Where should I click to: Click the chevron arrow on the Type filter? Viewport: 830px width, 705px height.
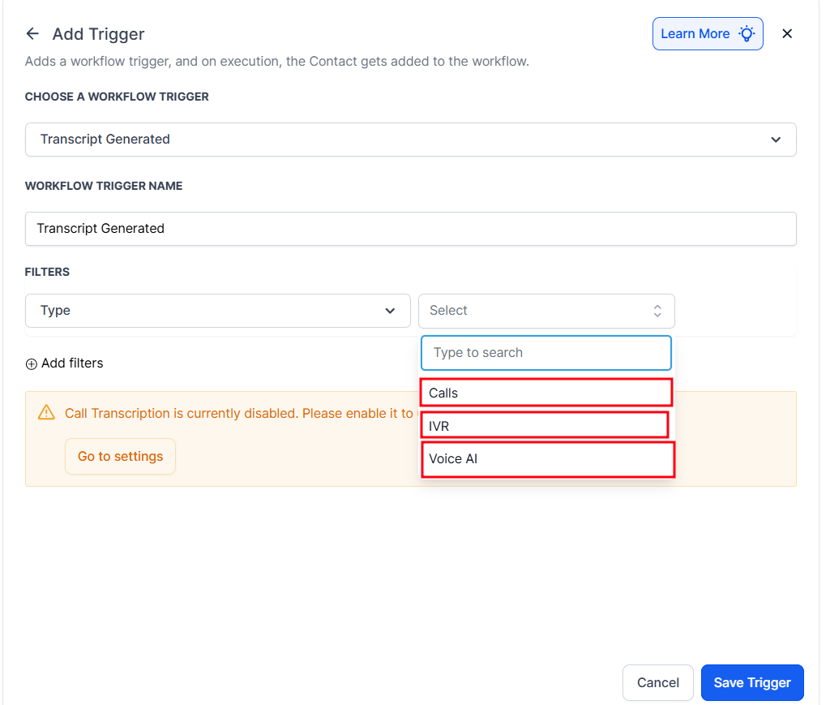point(390,311)
